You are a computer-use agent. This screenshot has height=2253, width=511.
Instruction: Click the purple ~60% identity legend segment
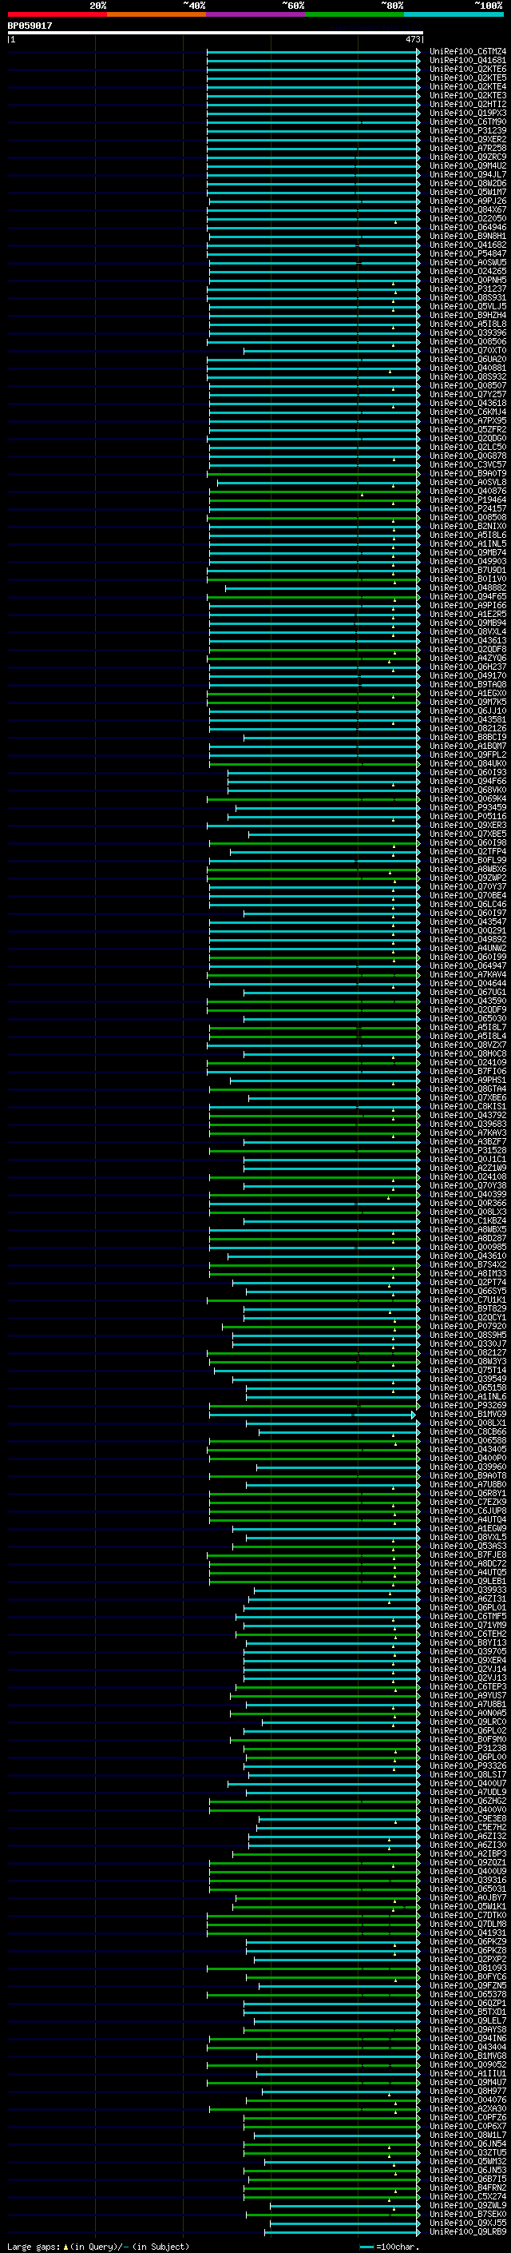coord(255,14)
